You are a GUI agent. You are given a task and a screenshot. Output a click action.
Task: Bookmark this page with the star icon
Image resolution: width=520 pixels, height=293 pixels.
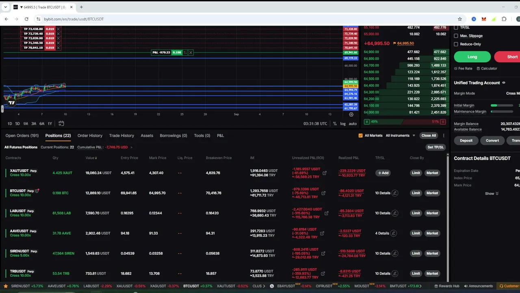click(460, 19)
